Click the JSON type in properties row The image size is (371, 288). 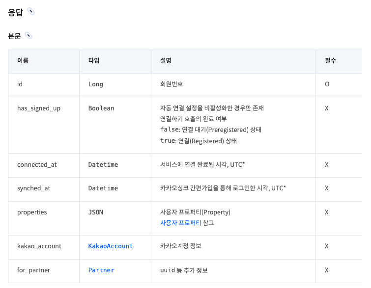click(96, 212)
